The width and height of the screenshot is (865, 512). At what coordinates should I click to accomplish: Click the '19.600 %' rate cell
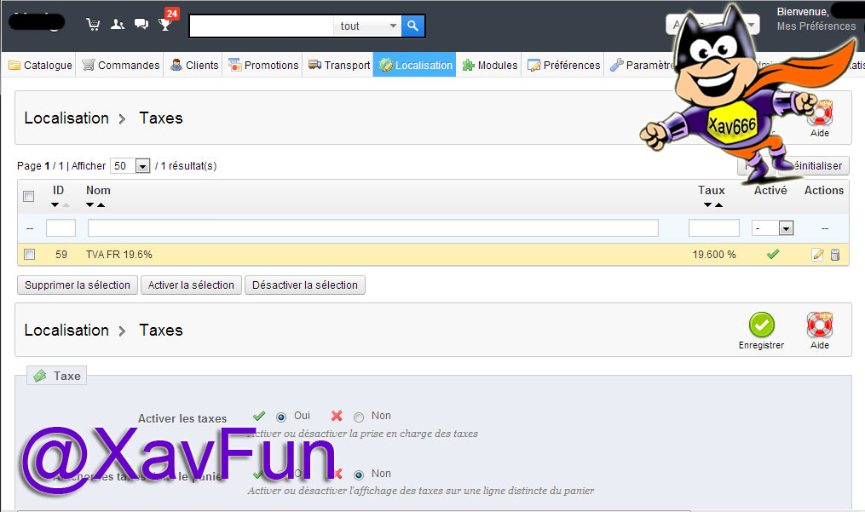tap(714, 255)
